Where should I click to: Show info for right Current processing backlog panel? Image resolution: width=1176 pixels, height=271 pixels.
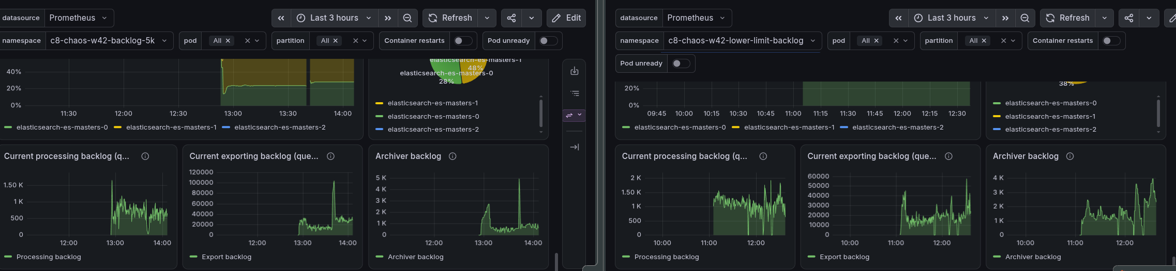(x=763, y=156)
